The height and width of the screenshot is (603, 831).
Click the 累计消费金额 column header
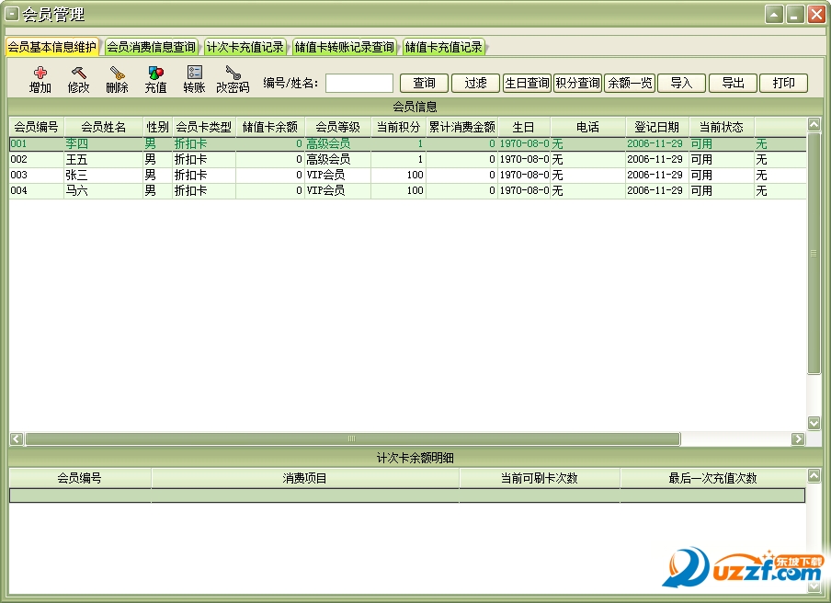click(461, 127)
